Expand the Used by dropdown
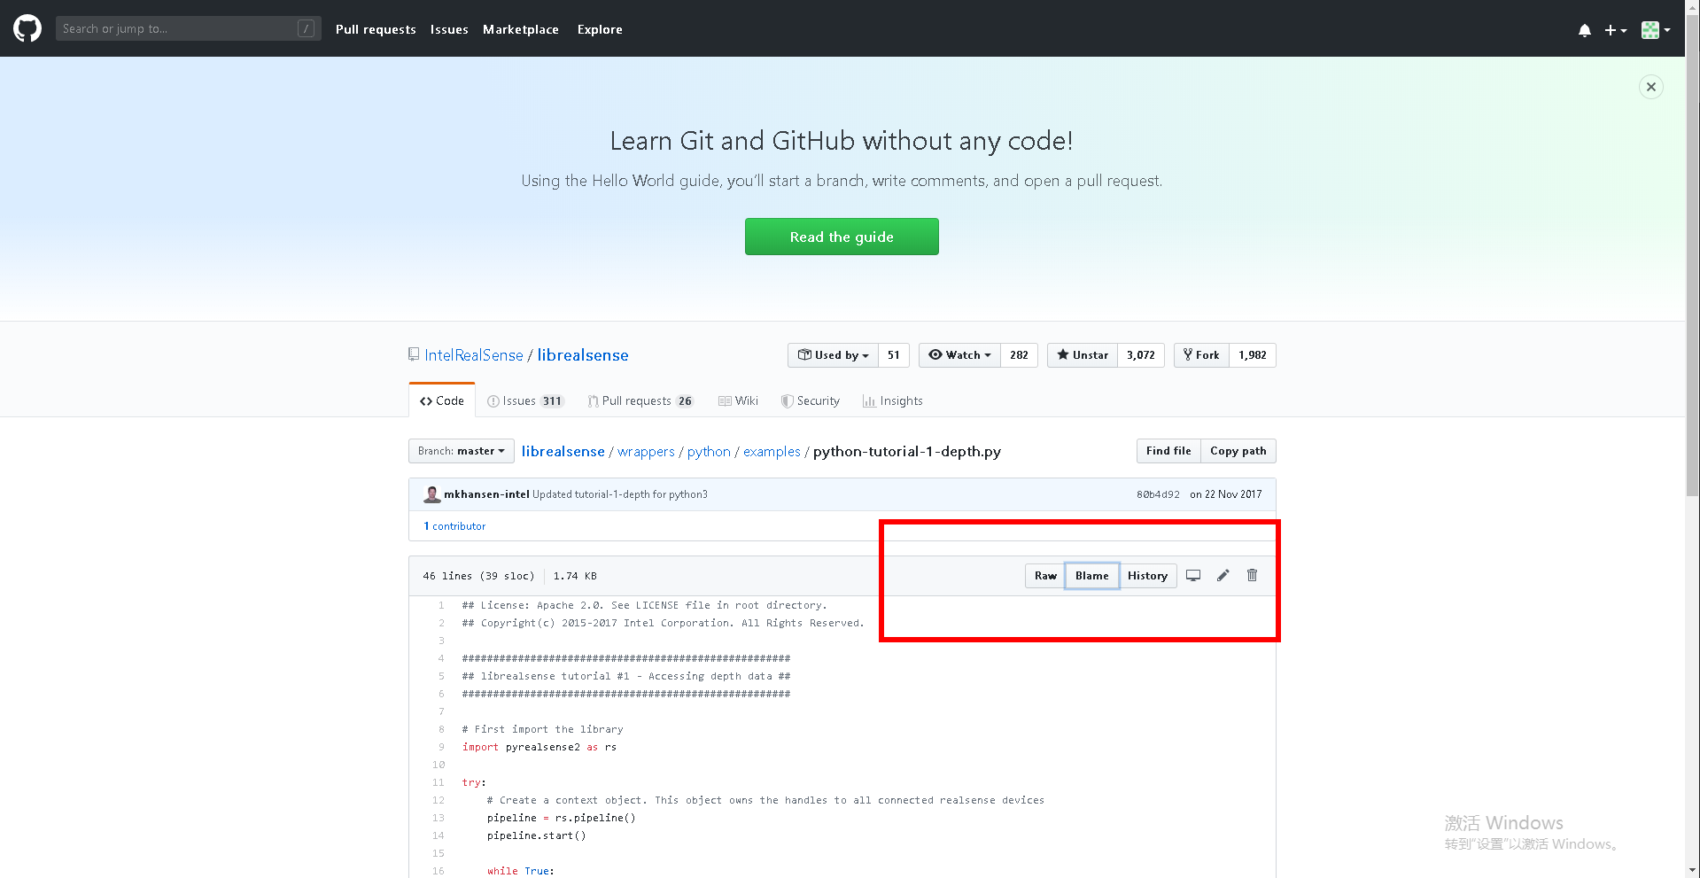The height and width of the screenshot is (878, 1700). 833,355
